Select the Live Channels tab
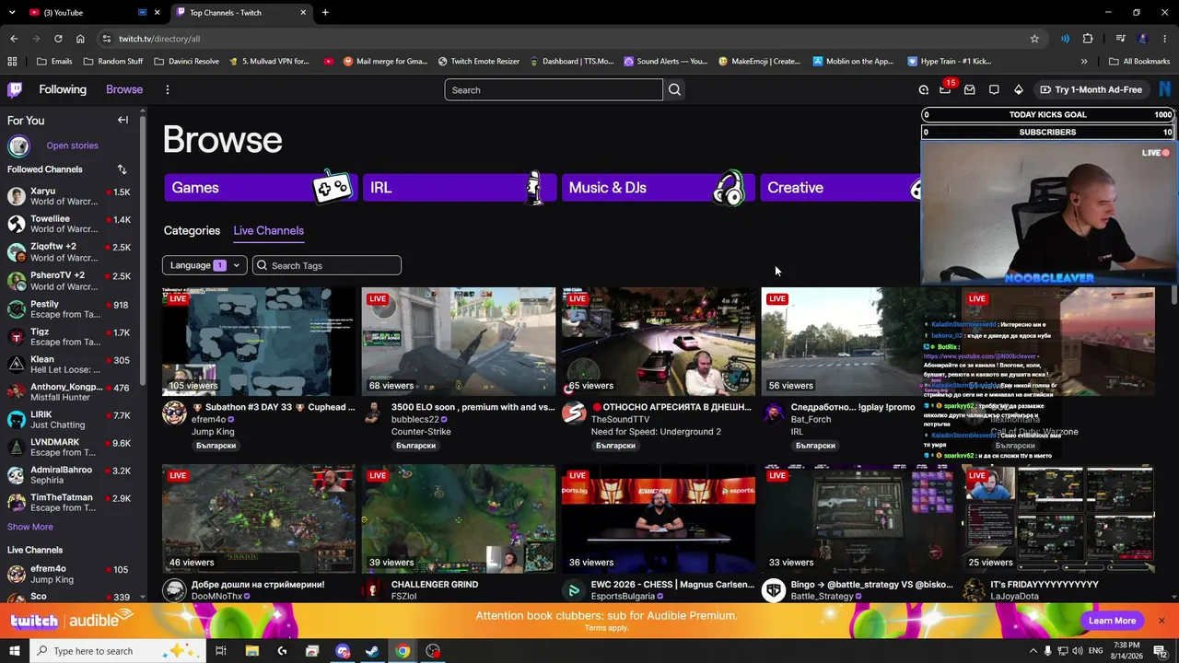The image size is (1179, 663). point(268,230)
